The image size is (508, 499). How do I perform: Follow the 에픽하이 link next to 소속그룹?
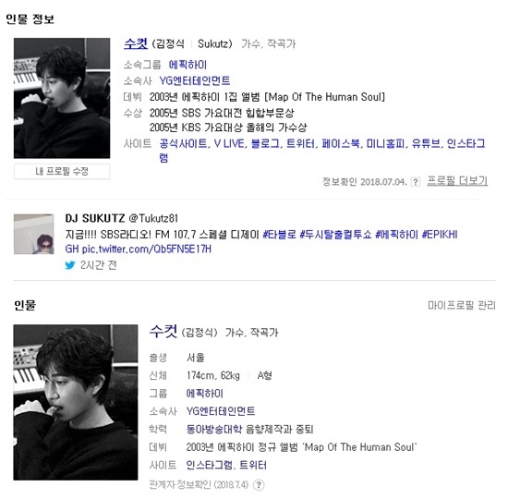click(187, 65)
